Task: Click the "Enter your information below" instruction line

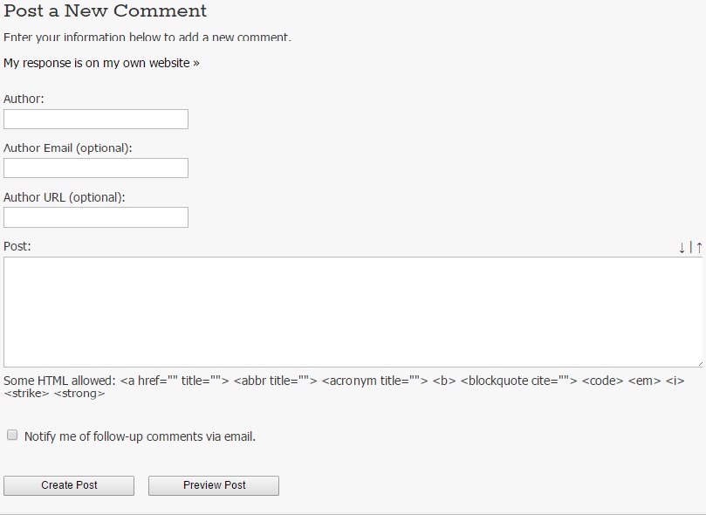Action: coord(147,38)
